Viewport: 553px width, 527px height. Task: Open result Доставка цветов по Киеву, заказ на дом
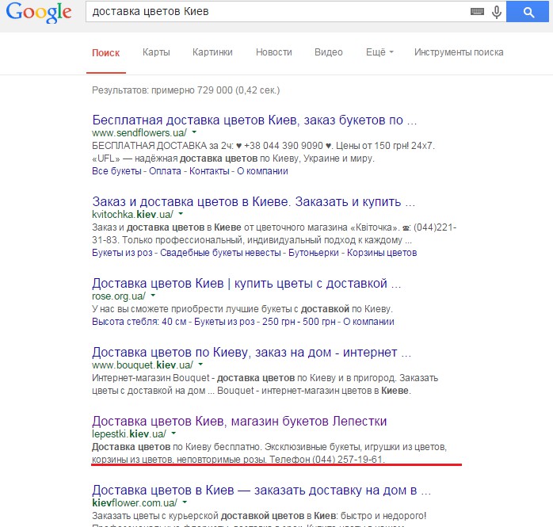(251, 353)
